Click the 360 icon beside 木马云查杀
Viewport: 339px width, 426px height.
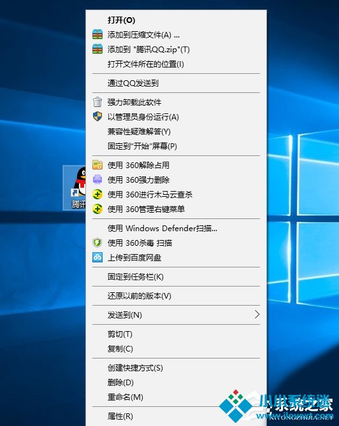(x=97, y=194)
